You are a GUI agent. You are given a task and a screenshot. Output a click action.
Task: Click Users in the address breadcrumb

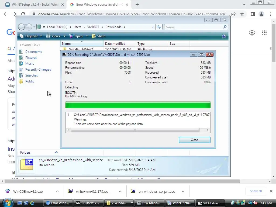pyautogui.click(x=77, y=27)
